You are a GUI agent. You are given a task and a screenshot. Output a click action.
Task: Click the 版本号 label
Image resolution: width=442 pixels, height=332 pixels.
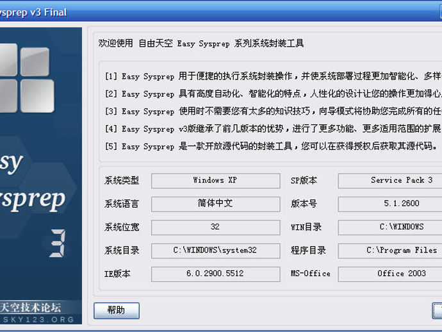[304, 204]
